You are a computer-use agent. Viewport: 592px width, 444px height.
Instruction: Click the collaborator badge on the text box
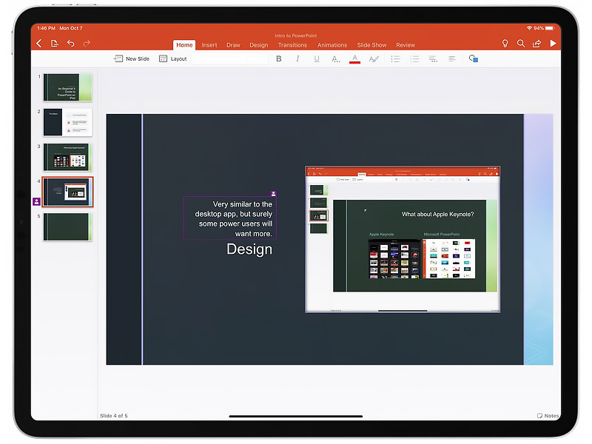pyautogui.click(x=273, y=194)
